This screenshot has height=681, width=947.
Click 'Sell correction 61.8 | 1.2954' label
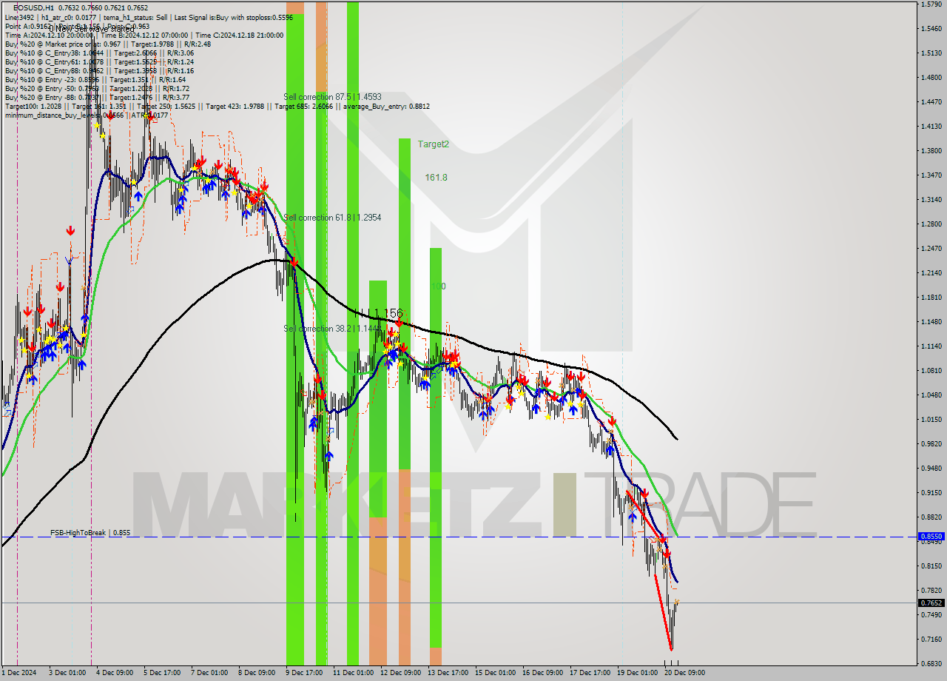tap(332, 218)
